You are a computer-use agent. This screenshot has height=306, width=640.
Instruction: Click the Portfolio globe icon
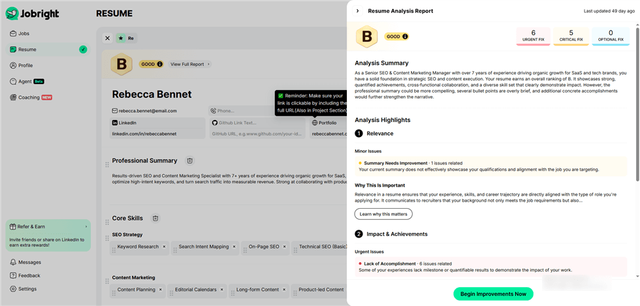tap(314, 123)
